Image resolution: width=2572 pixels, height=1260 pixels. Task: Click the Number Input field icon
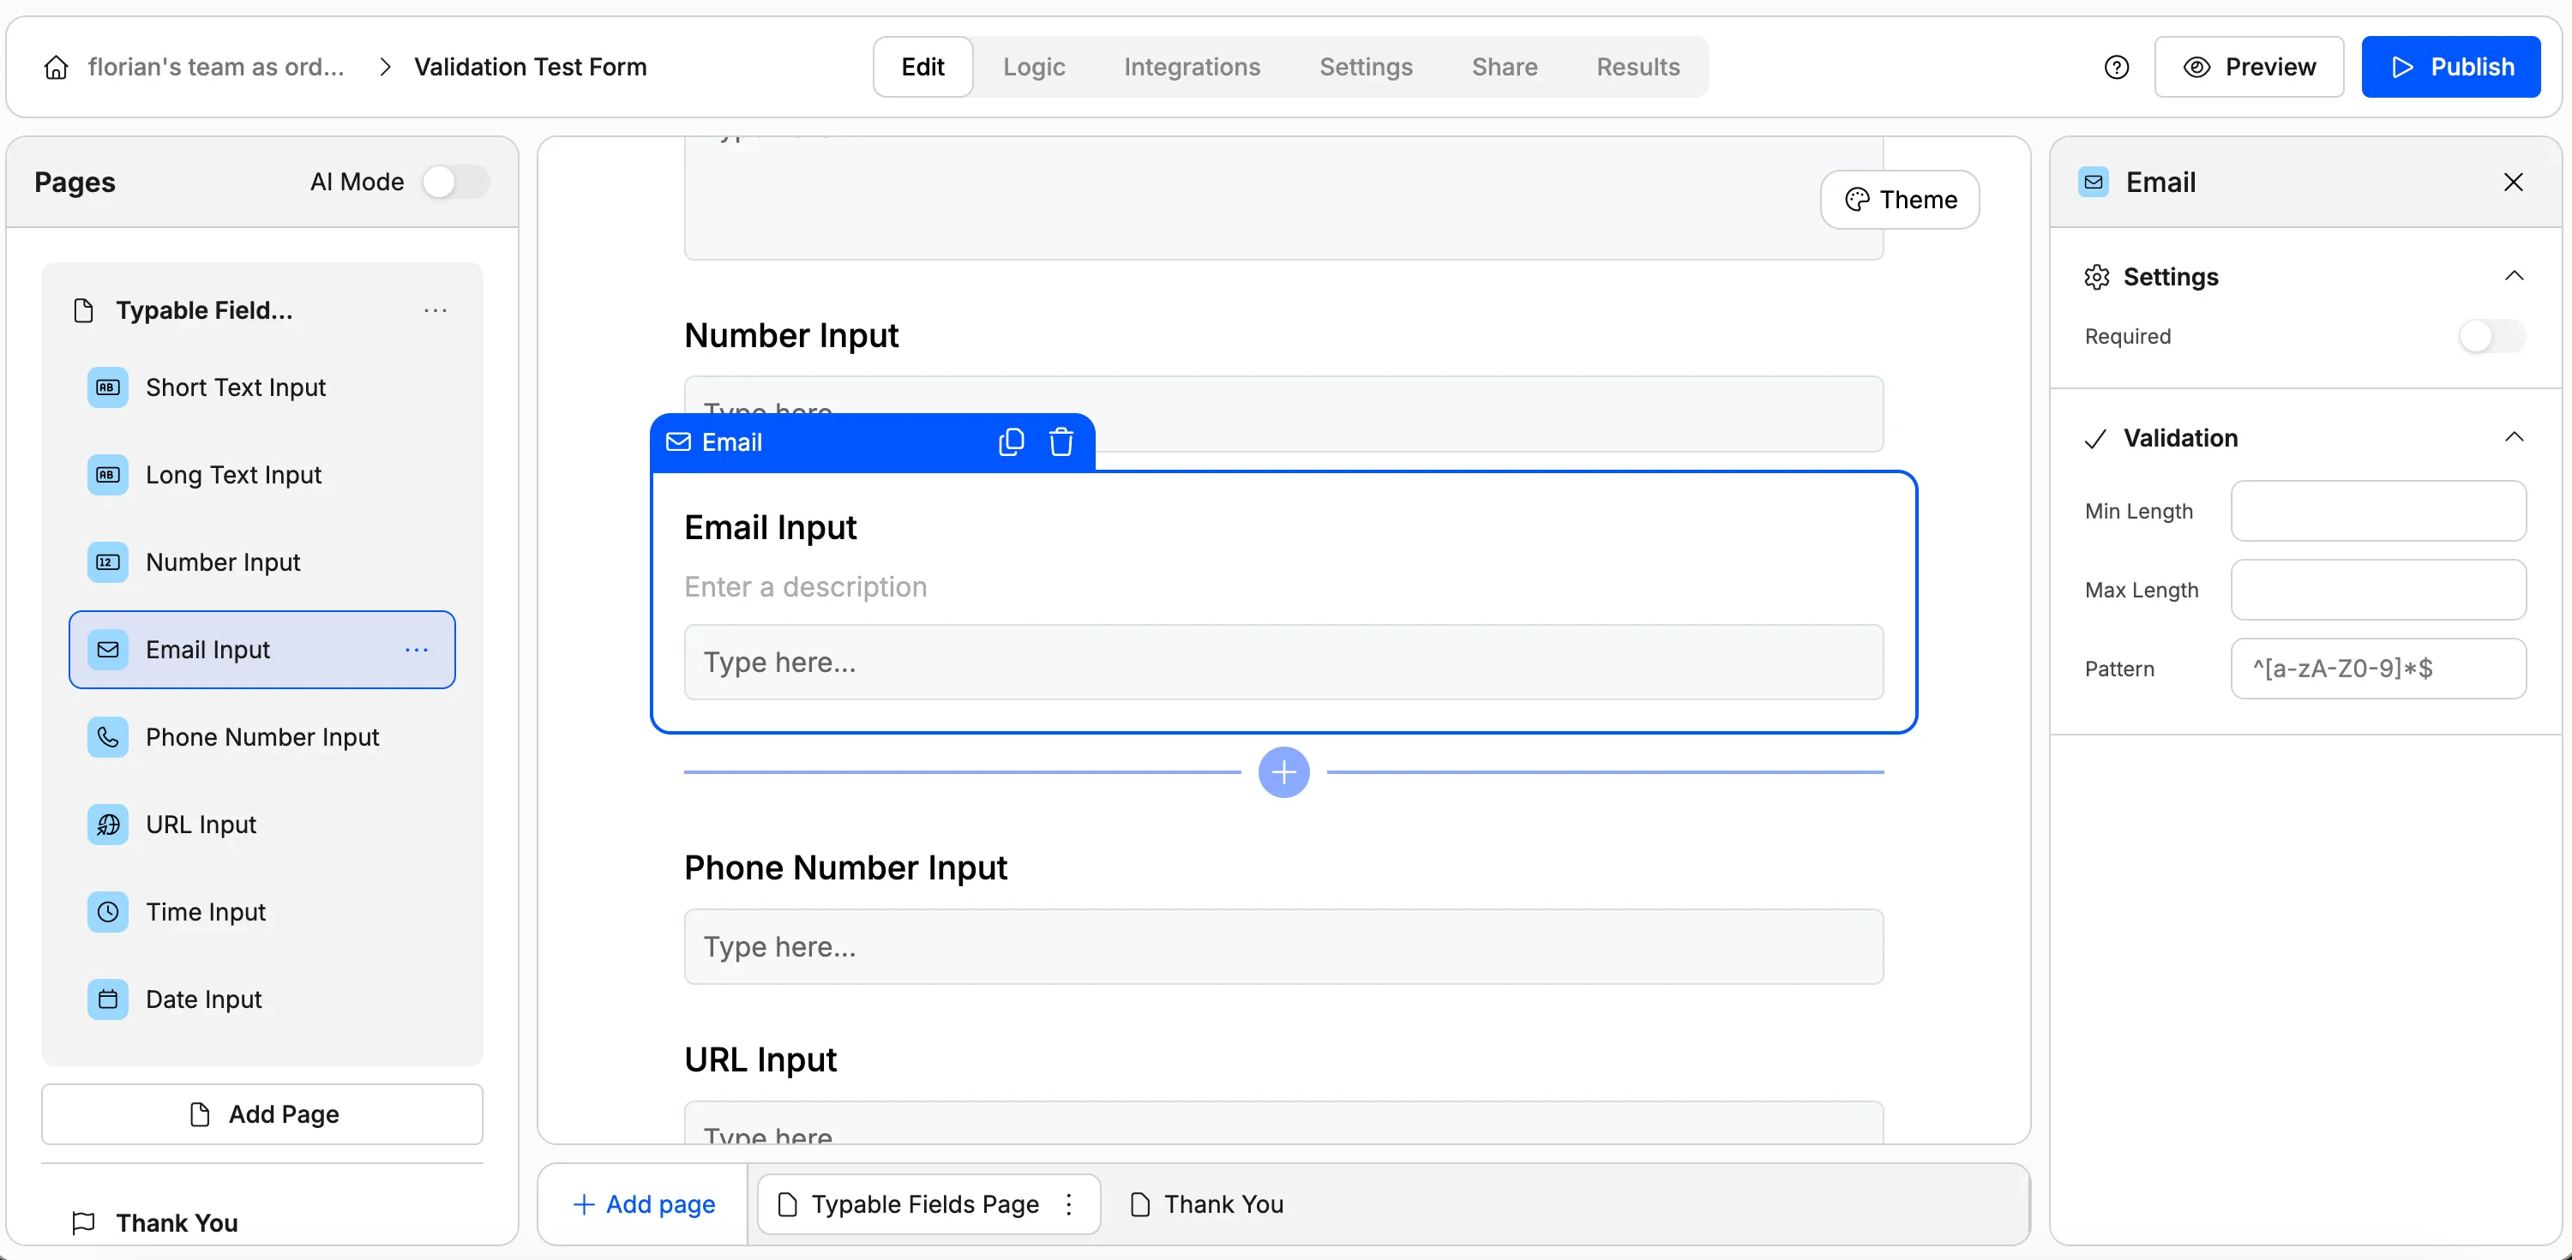tap(108, 562)
